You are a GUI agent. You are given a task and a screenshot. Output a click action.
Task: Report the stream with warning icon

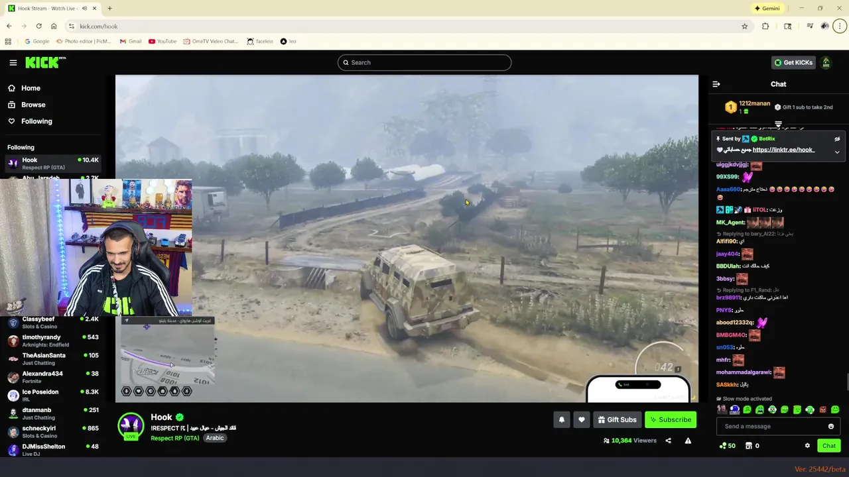point(688,441)
